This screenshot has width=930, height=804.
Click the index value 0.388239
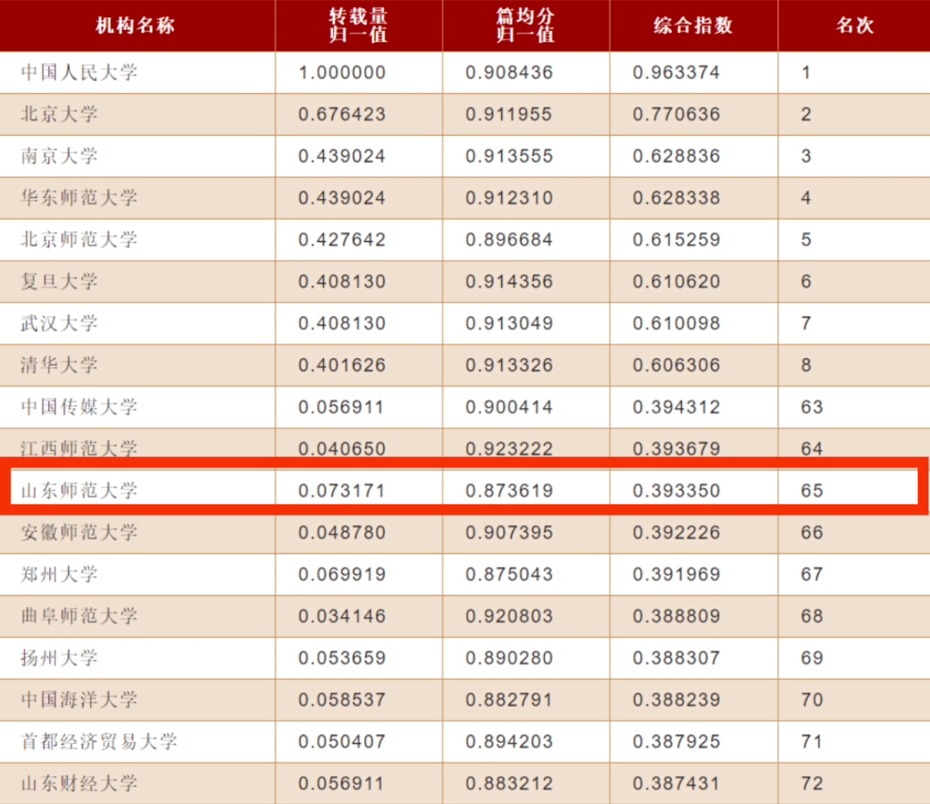[677, 700]
